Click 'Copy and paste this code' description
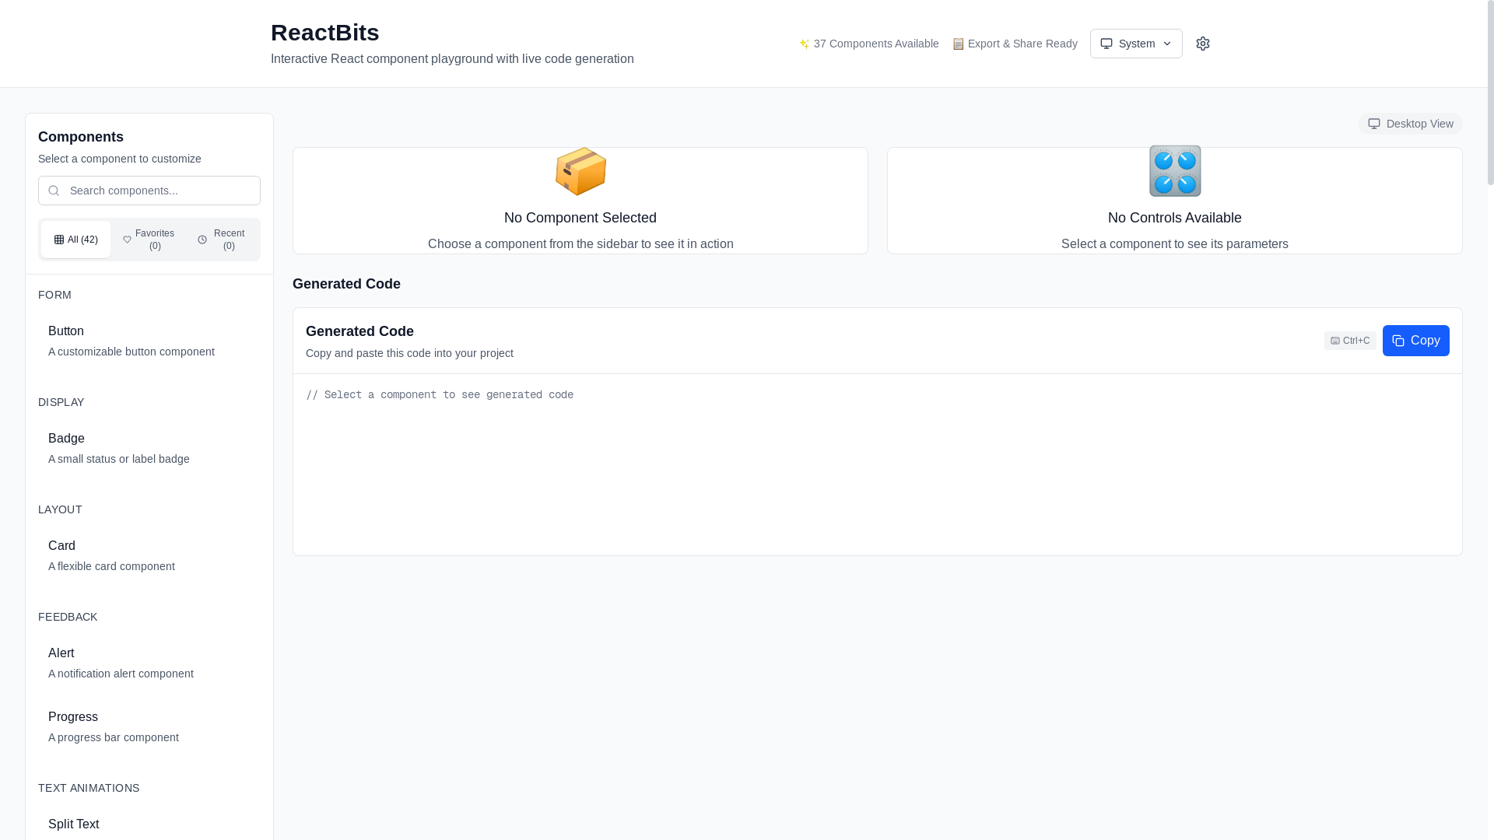 (x=409, y=353)
